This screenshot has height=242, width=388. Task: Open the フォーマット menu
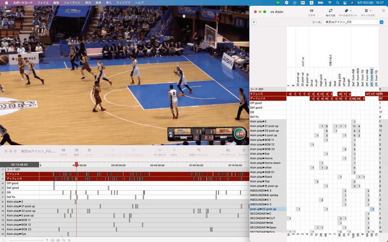72,3
